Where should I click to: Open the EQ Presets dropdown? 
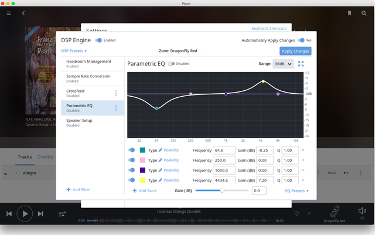[x=296, y=191]
